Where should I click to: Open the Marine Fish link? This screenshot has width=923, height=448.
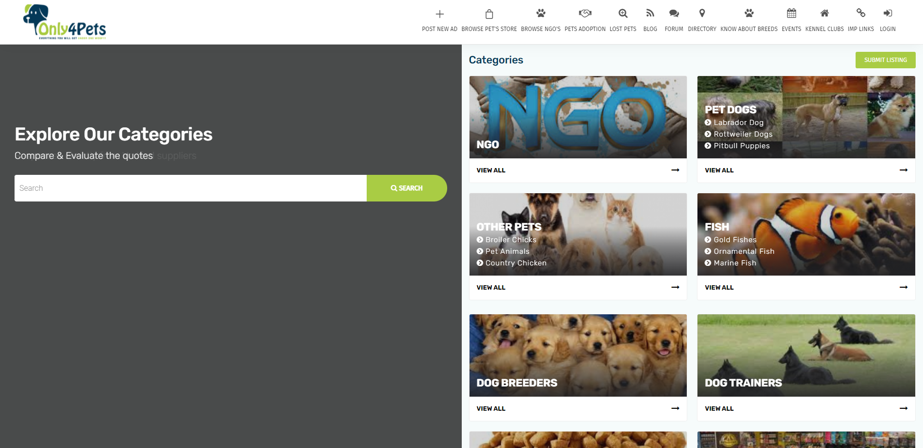tap(735, 263)
